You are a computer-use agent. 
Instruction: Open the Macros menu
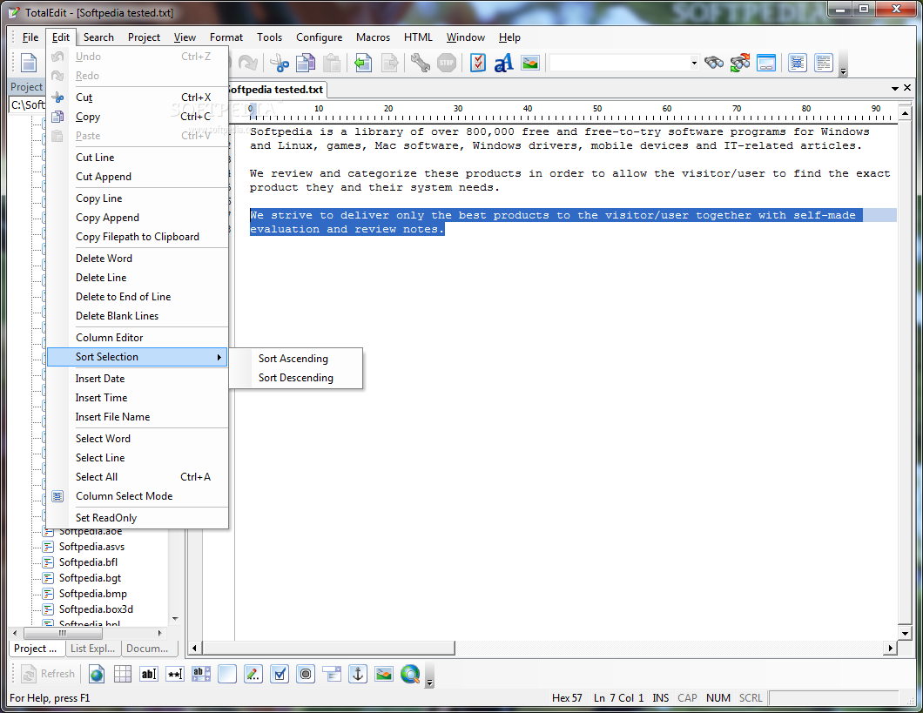(373, 37)
